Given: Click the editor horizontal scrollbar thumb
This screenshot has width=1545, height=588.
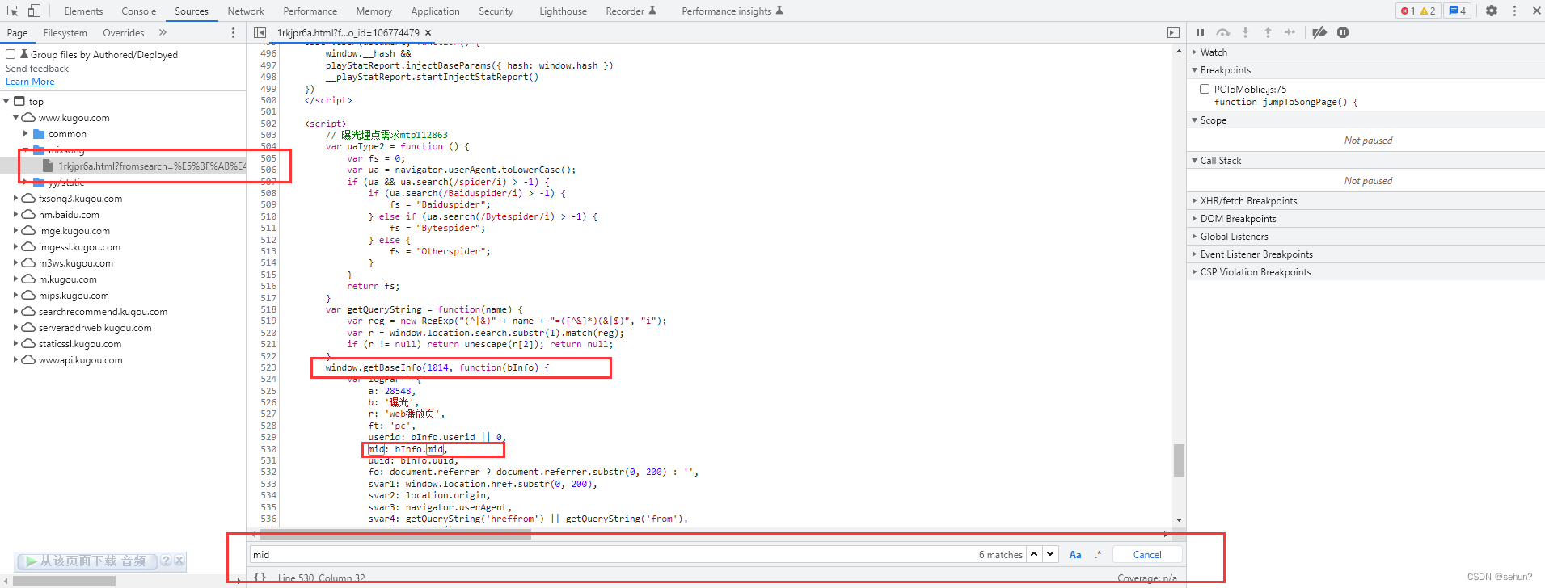Looking at the screenshot, I should [x=395, y=535].
